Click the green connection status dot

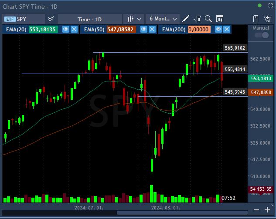pos(259,6)
